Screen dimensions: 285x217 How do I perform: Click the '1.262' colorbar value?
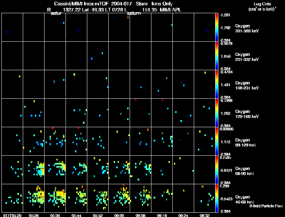coord(226,113)
